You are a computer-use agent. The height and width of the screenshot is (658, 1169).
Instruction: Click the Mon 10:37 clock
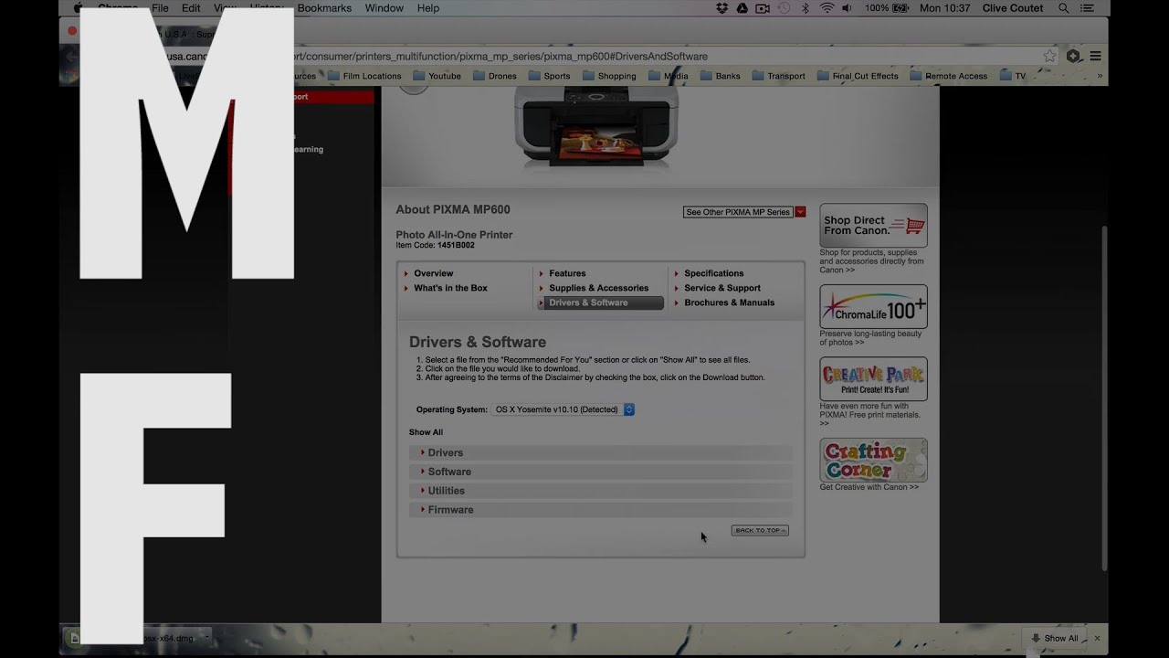[x=944, y=8]
